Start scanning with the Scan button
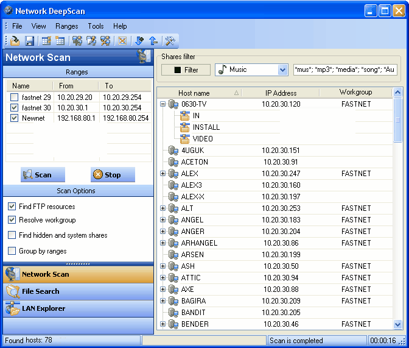Viewport: 409px width, 348px height. pos(43,174)
